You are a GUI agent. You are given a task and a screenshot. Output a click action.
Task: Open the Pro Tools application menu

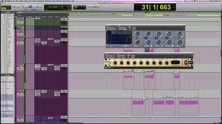[x=8, y=1]
